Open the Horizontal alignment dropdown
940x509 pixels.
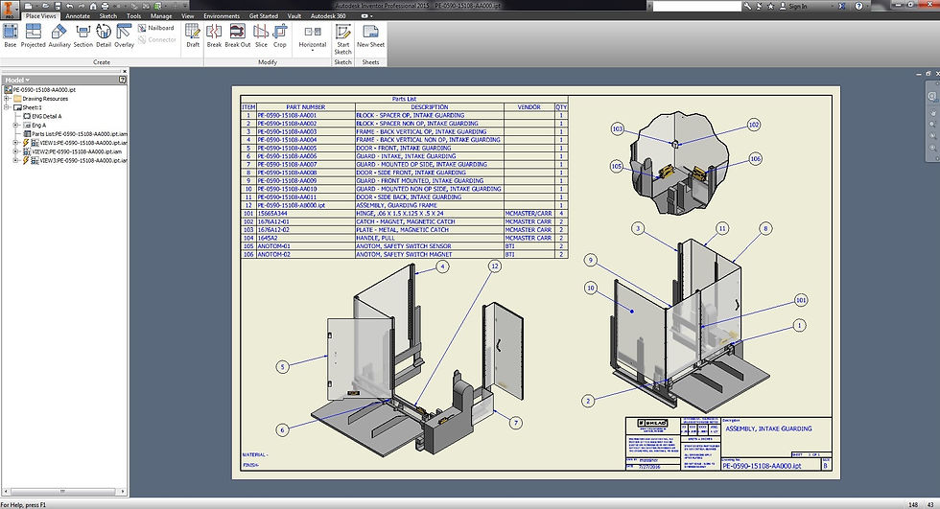(x=313, y=50)
